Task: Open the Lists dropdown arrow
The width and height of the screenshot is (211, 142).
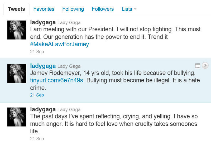Action: point(135,9)
